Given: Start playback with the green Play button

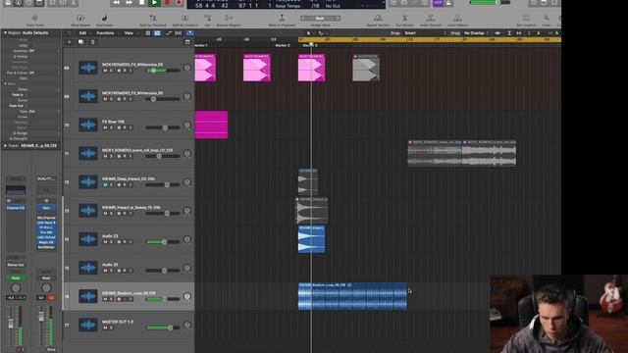Looking at the screenshot, I should coord(154,2).
